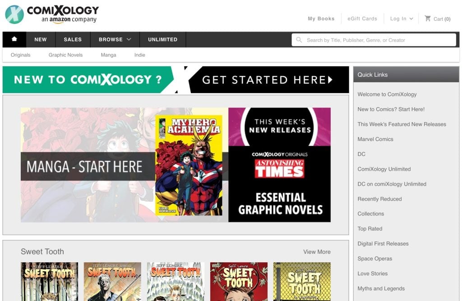Open Marvel Comics quick link
The width and height of the screenshot is (462, 301).
coord(375,139)
